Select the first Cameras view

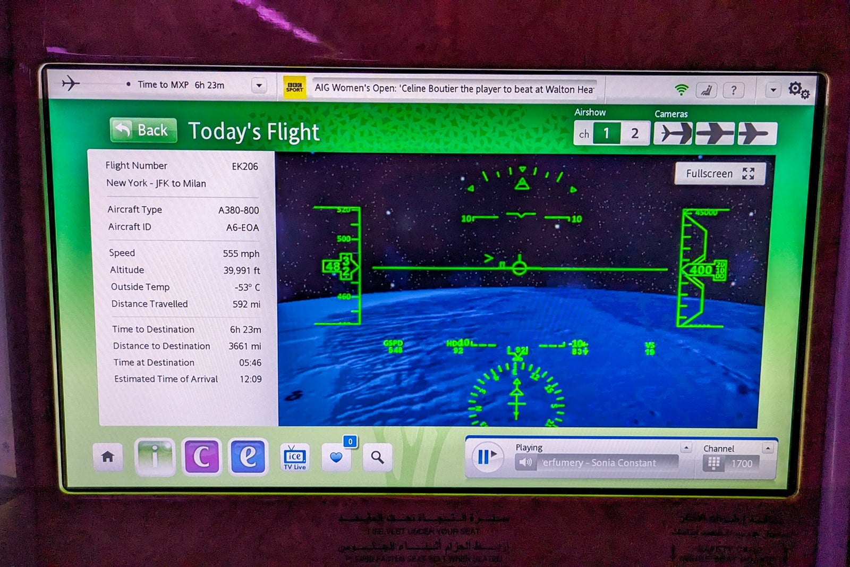tap(673, 133)
